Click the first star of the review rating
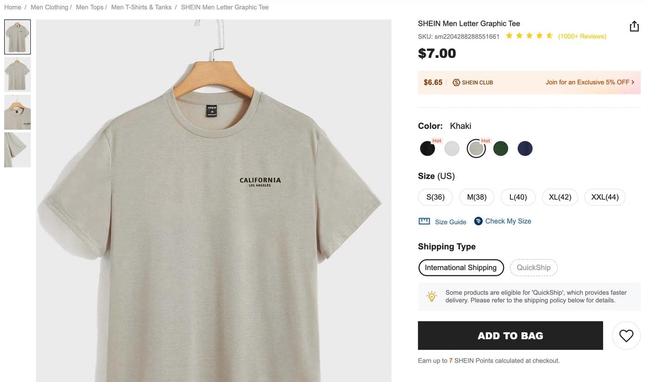This screenshot has height=382, width=645. click(x=509, y=35)
